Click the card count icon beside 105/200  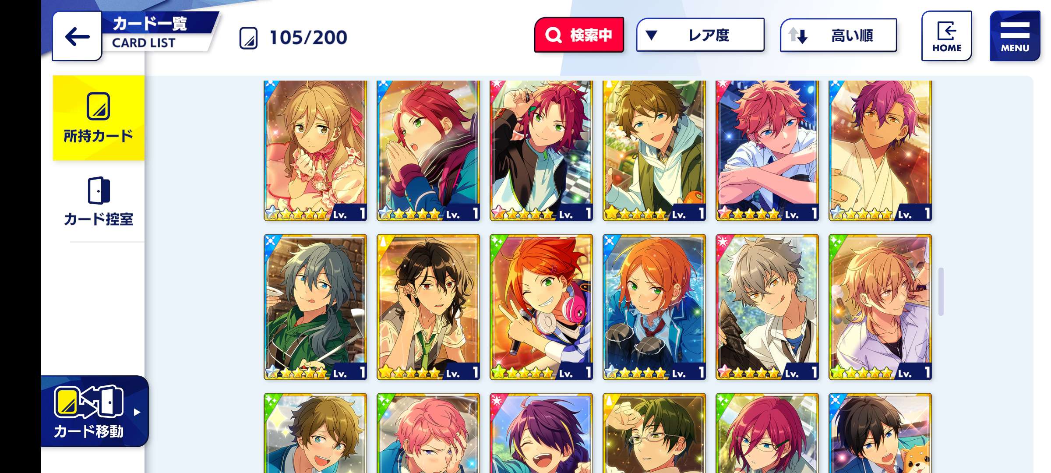[x=248, y=38]
